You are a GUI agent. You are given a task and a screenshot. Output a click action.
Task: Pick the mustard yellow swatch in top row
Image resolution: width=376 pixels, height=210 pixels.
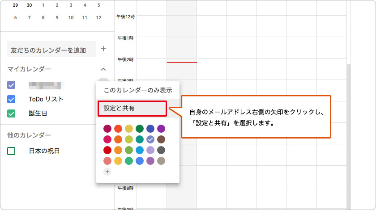129,129
